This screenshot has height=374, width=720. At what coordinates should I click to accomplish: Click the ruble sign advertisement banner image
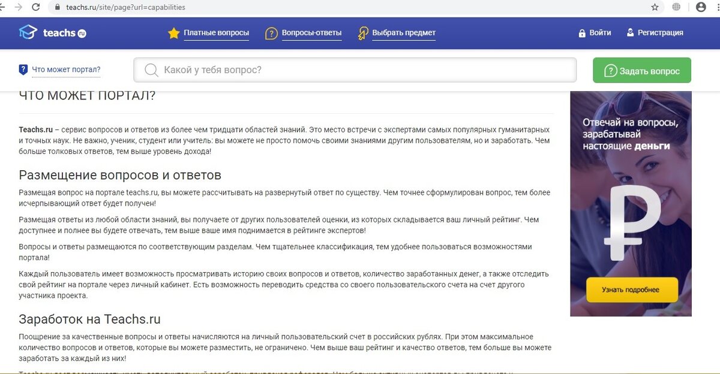coord(631,204)
